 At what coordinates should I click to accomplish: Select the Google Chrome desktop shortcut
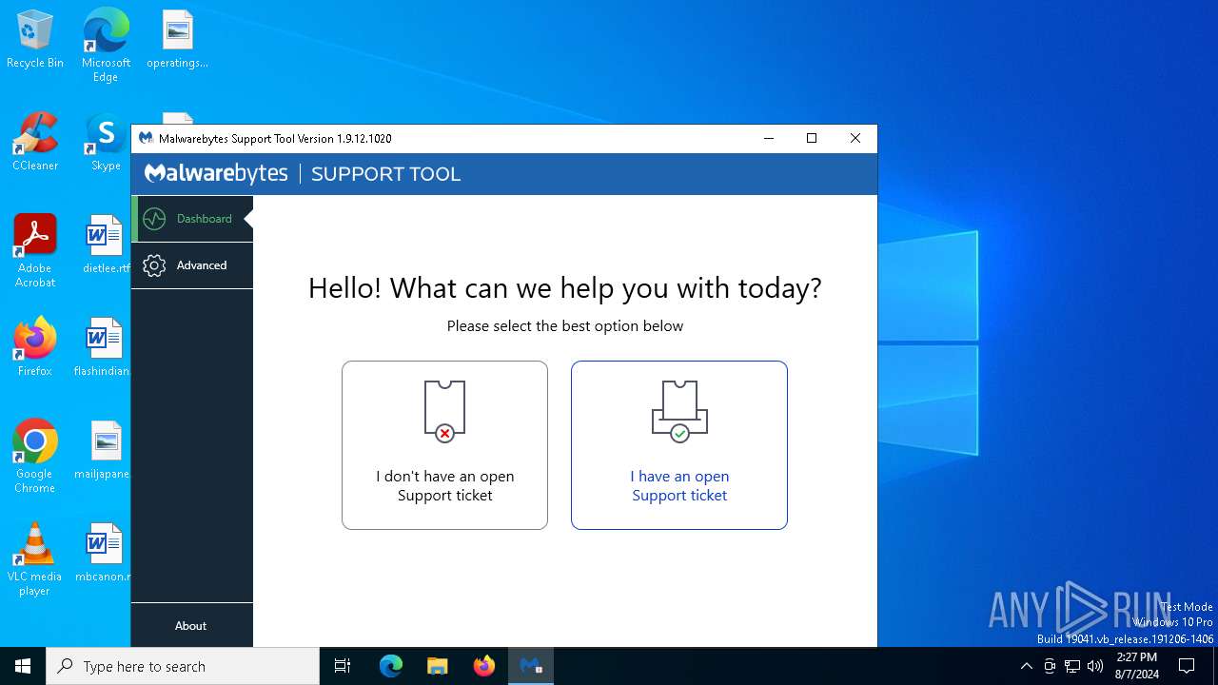[x=35, y=457]
